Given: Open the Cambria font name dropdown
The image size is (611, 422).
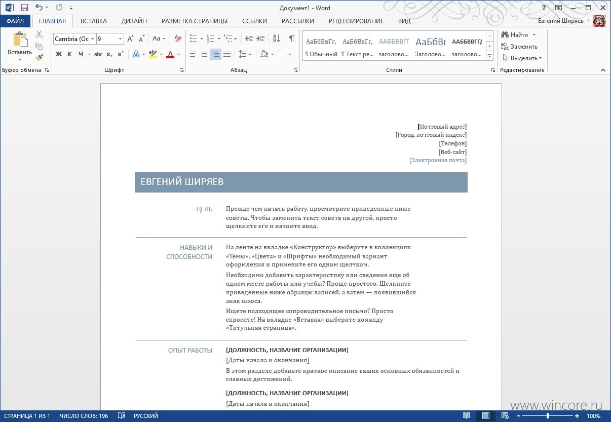Looking at the screenshot, I should point(92,39).
